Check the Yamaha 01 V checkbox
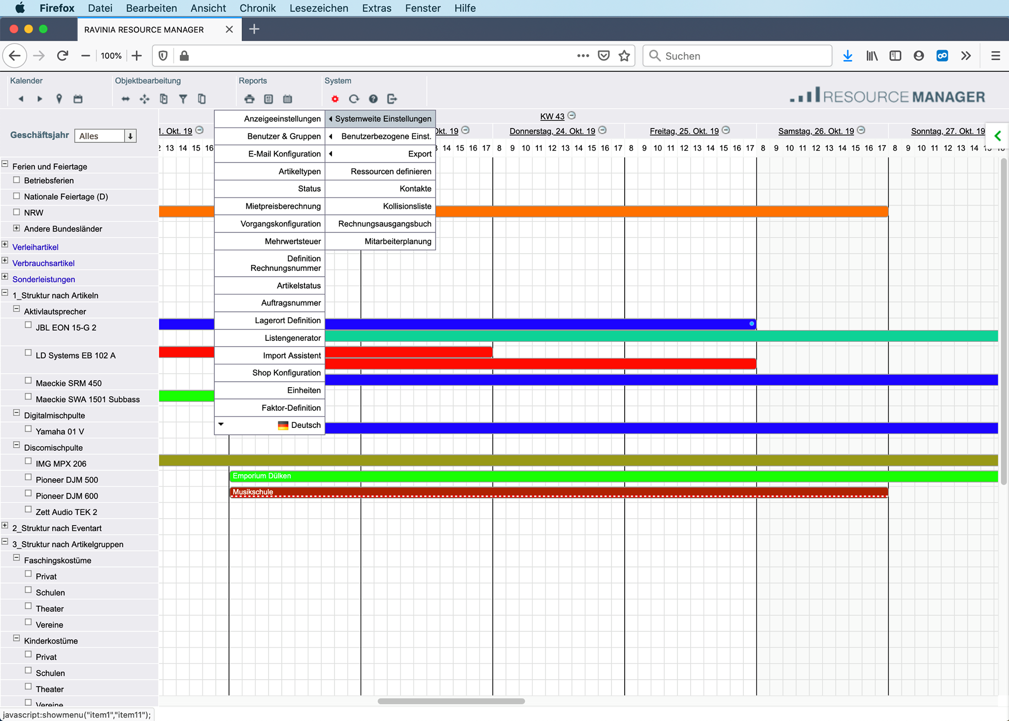This screenshot has width=1009, height=721. 28,429
